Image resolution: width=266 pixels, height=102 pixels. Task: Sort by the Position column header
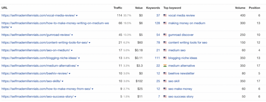(255, 8)
